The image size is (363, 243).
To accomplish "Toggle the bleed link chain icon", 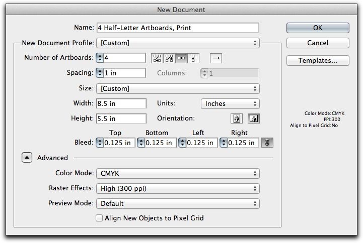I will pos(267,143).
